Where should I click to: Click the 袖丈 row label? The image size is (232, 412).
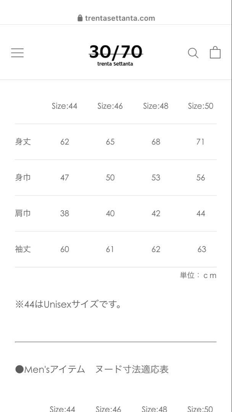click(x=23, y=249)
